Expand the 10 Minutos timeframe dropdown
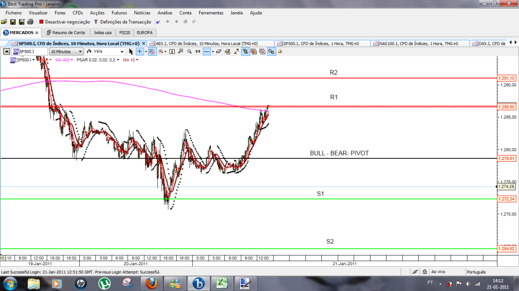519x291 pixels. pos(66,51)
